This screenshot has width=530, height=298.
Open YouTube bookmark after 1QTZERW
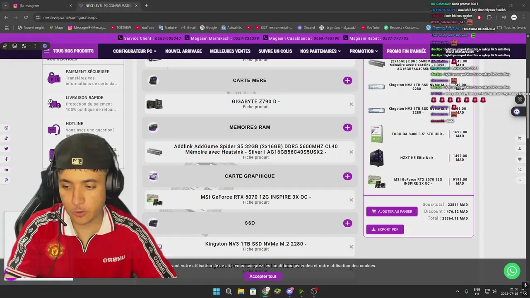click(145, 28)
